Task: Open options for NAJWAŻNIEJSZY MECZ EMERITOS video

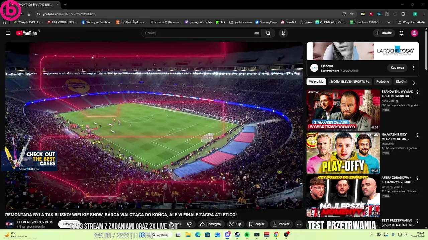Action: [417, 135]
